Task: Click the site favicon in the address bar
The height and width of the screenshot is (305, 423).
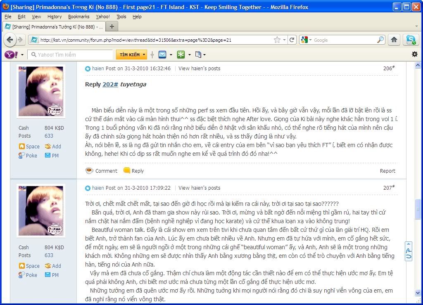Action: click(34, 40)
